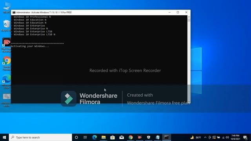Maximize the Command Prompt window
Screen dimensions: 251x141
click(178, 12)
